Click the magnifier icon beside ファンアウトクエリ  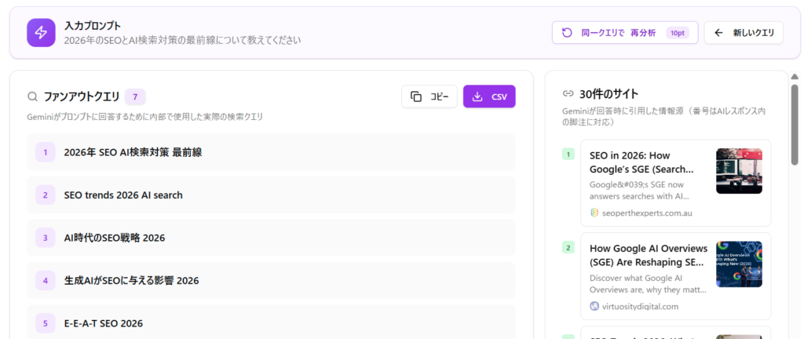(32, 97)
